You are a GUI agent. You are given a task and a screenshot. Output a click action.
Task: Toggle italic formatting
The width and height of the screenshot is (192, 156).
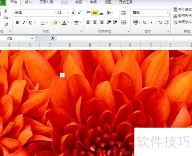(x=24, y=22)
